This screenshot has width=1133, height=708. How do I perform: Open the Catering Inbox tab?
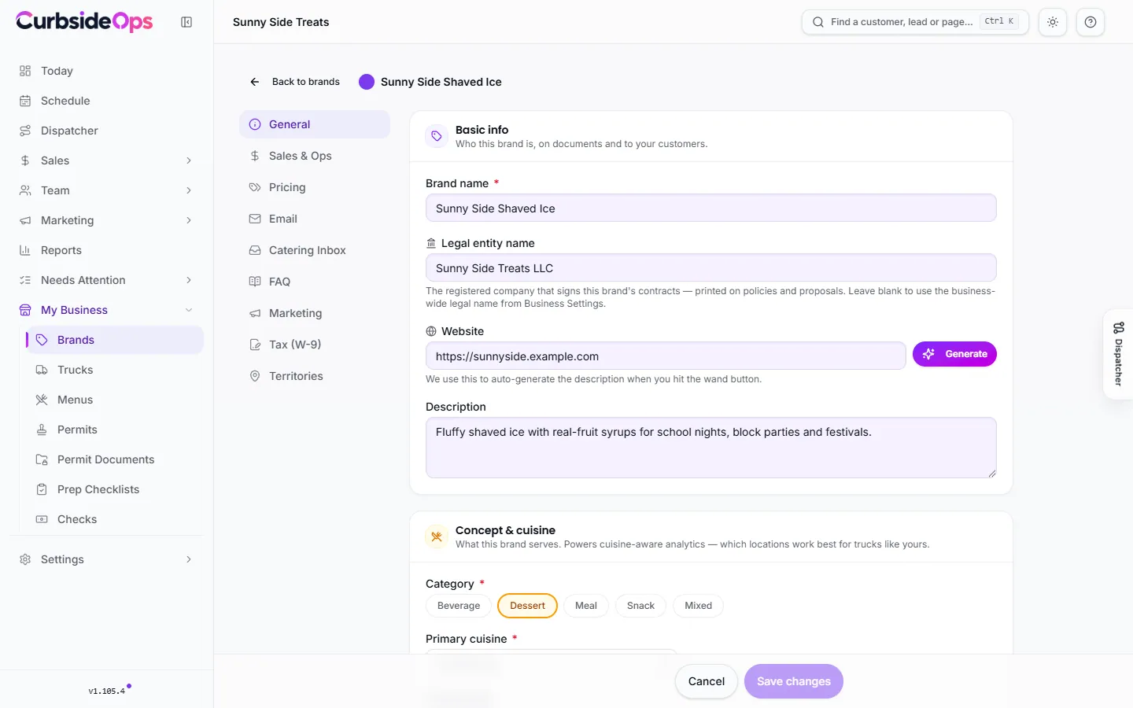point(315,250)
